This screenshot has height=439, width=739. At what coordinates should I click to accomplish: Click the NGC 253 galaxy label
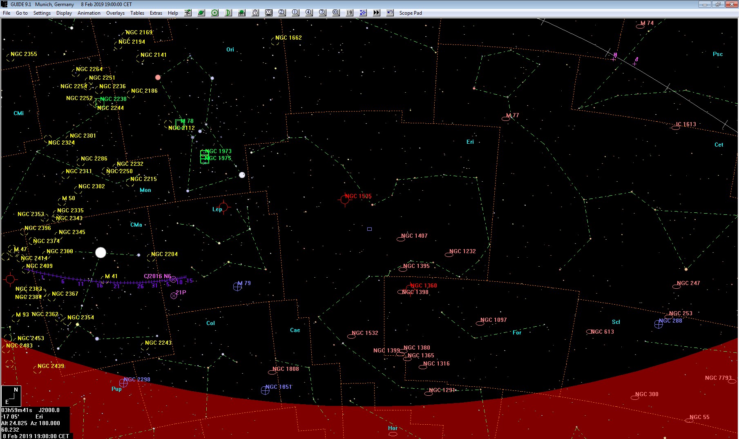click(681, 313)
